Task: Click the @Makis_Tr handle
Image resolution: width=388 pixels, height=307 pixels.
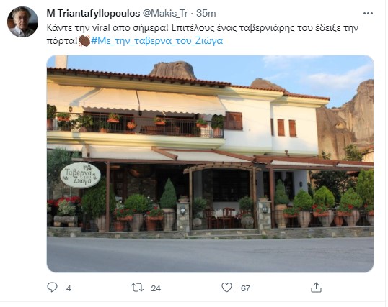Action: coord(165,14)
